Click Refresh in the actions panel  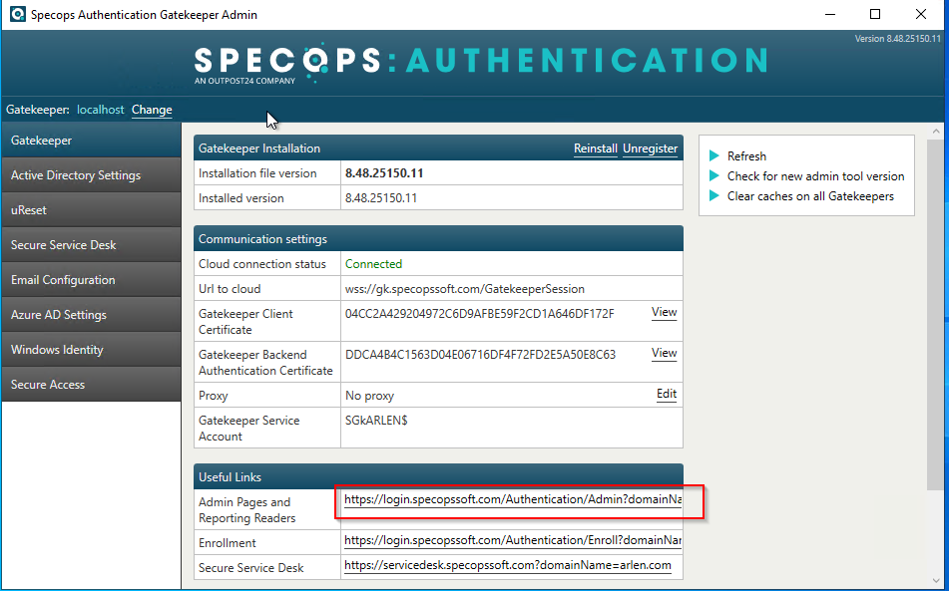(746, 155)
